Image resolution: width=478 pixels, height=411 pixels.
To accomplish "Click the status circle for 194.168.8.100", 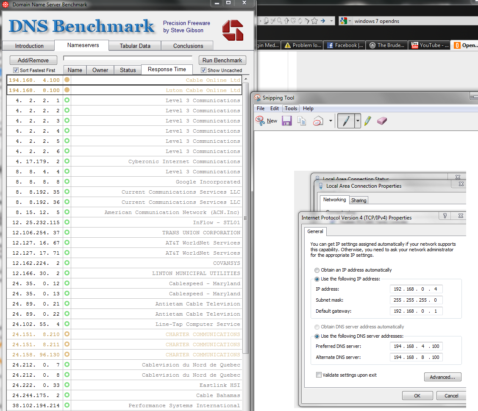I will click(x=67, y=90).
